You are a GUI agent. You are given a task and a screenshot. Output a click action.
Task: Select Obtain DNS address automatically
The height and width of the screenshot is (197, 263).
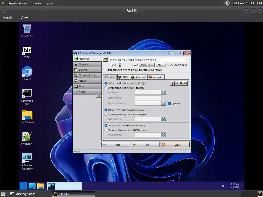coord(106,110)
